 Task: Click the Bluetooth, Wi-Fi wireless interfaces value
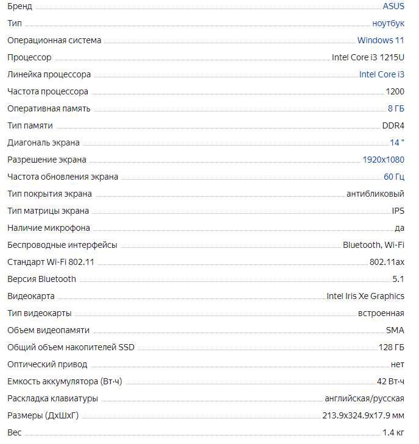(373, 245)
